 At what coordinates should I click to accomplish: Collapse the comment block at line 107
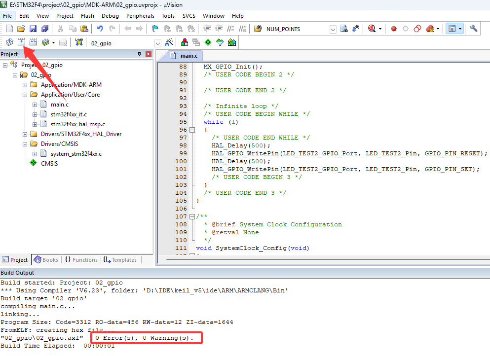click(x=192, y=216)
